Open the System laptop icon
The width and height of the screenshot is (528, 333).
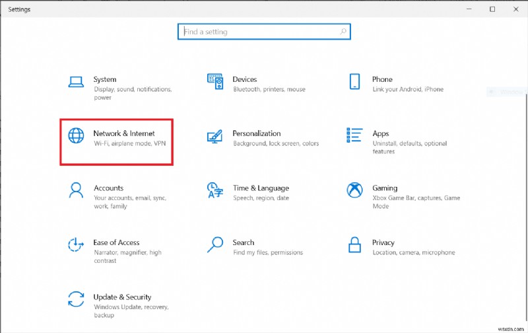[x=77, y=82]
